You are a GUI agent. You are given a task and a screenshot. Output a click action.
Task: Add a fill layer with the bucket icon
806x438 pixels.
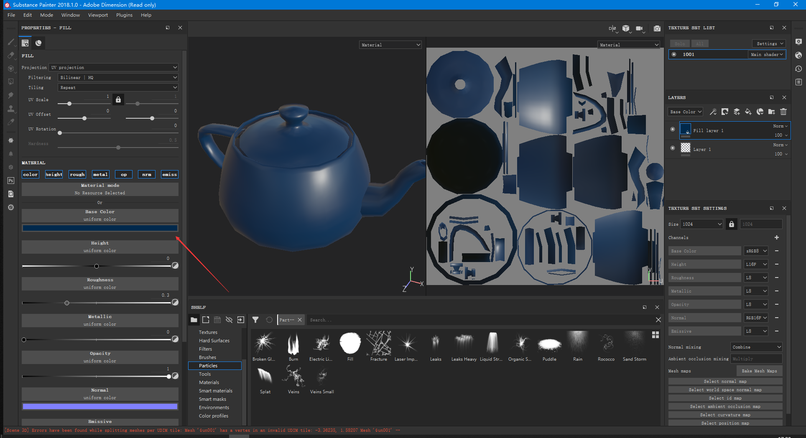tap(748, 112)
